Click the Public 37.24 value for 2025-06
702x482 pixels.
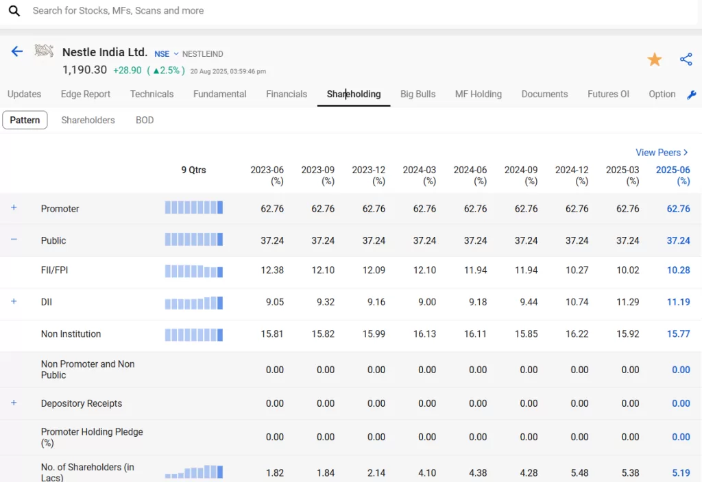click(x=678, y=240)
